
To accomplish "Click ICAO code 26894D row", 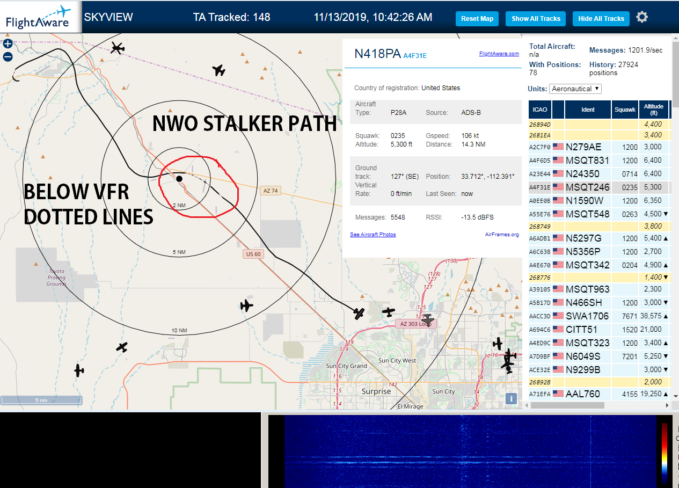I will (598, 124).
